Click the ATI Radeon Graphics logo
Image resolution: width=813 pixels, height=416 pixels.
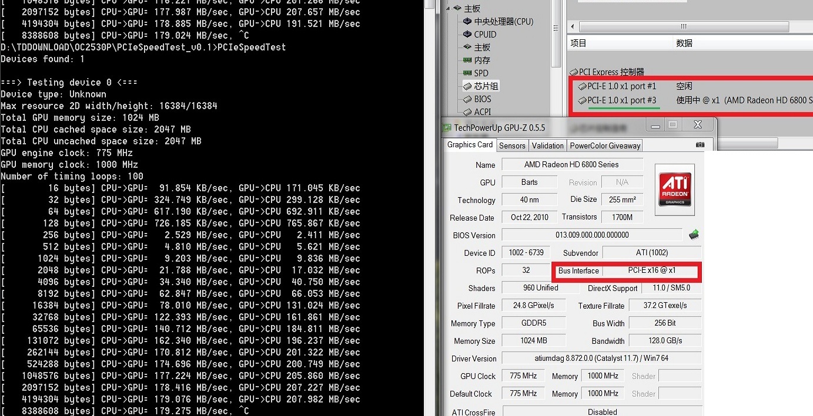[x=674, y=189]
